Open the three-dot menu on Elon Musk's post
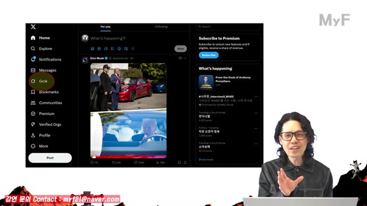 point(185,58)
